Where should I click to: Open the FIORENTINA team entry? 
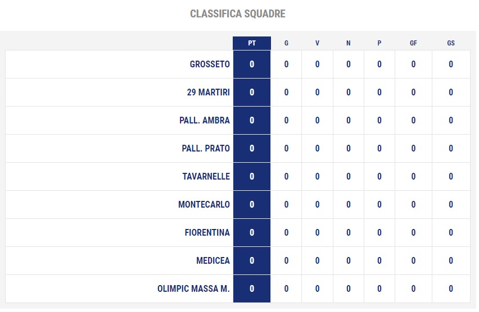(x=207, y=233)
